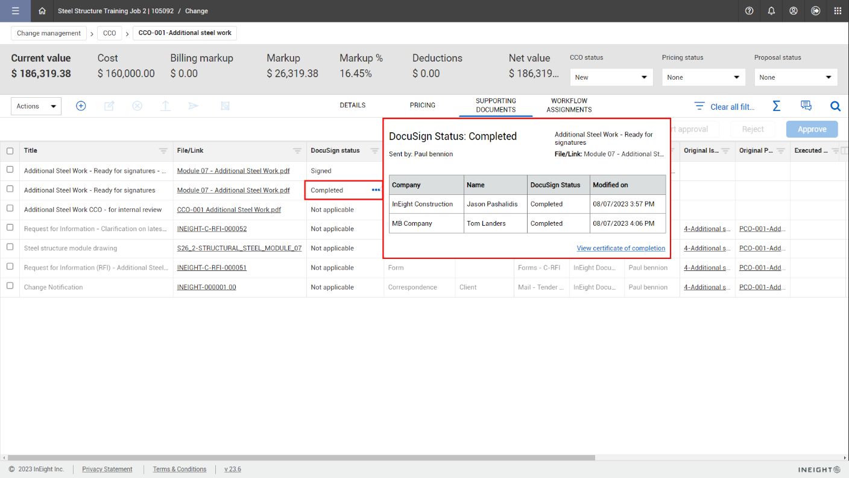Click the horizontal scrollbar at bottom
This screenshot has width=849, height=478.
(301, 457)
